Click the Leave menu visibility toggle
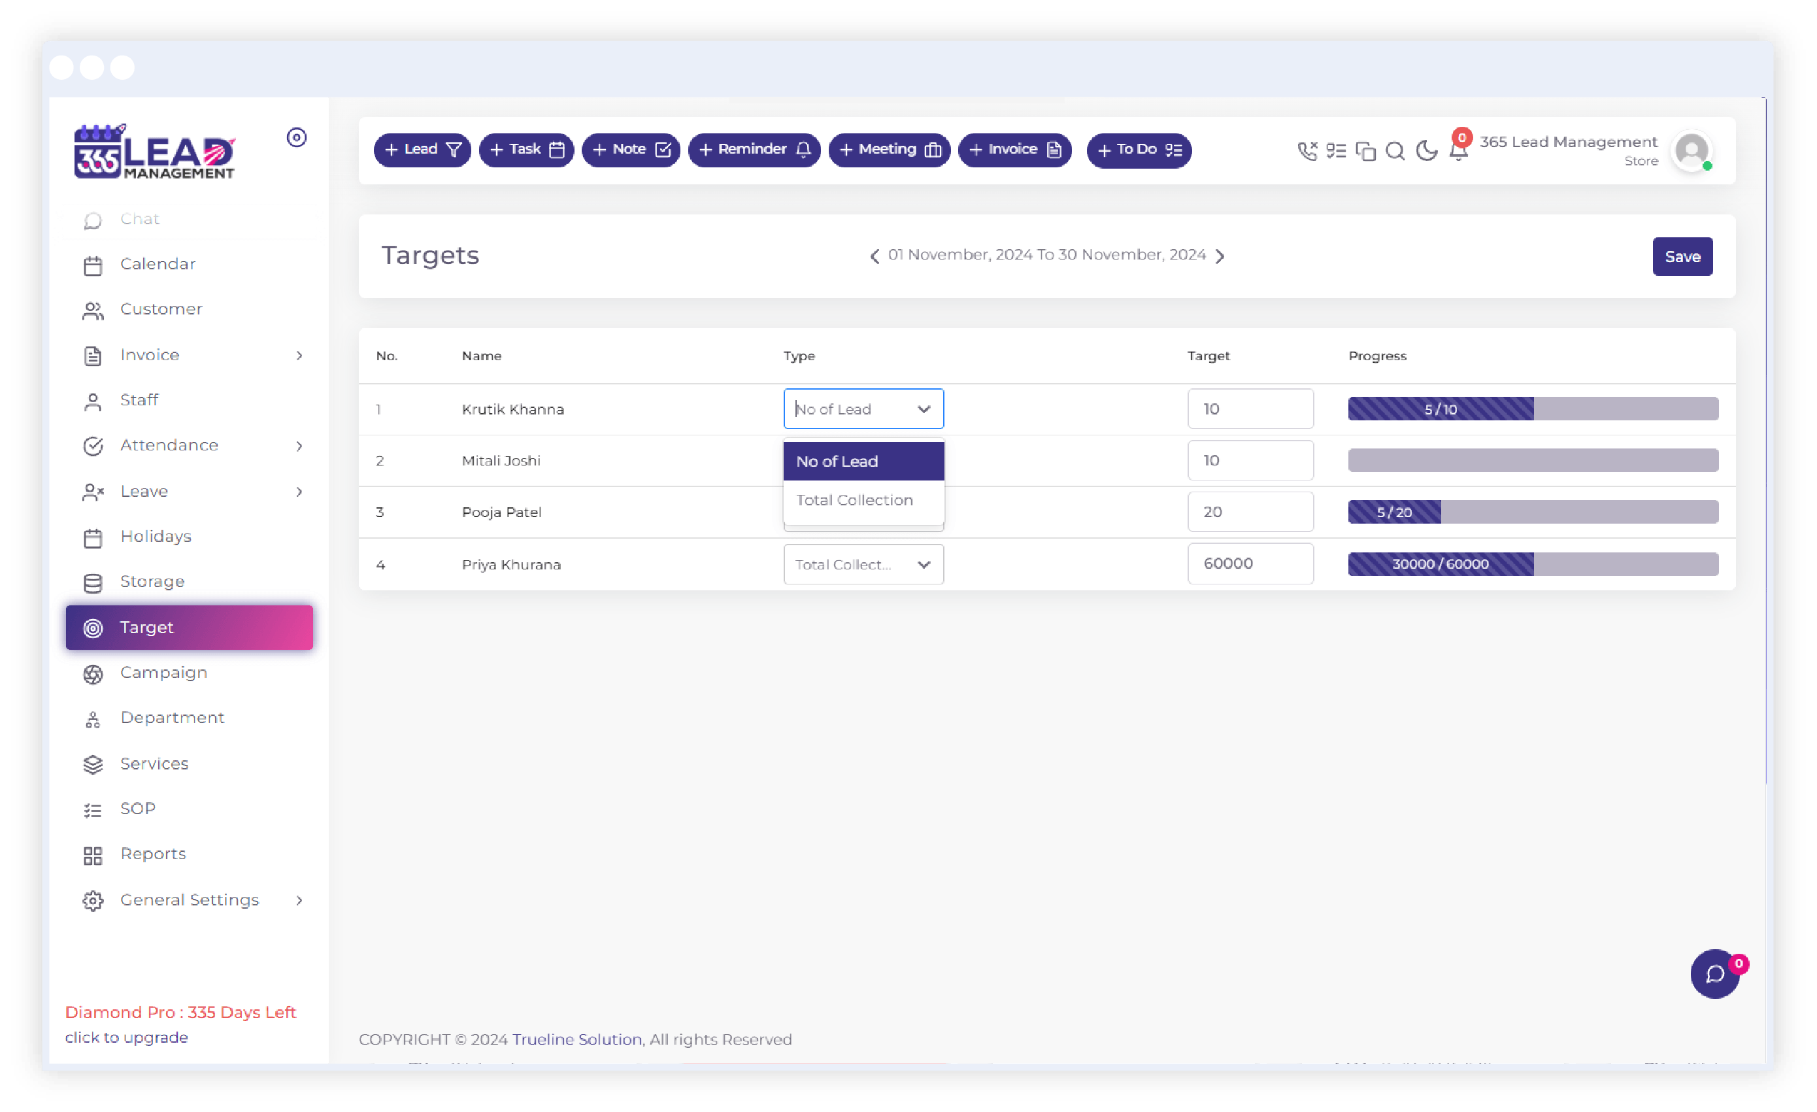The width and height of the screenshot is (1817, 1112). point(300,490)
